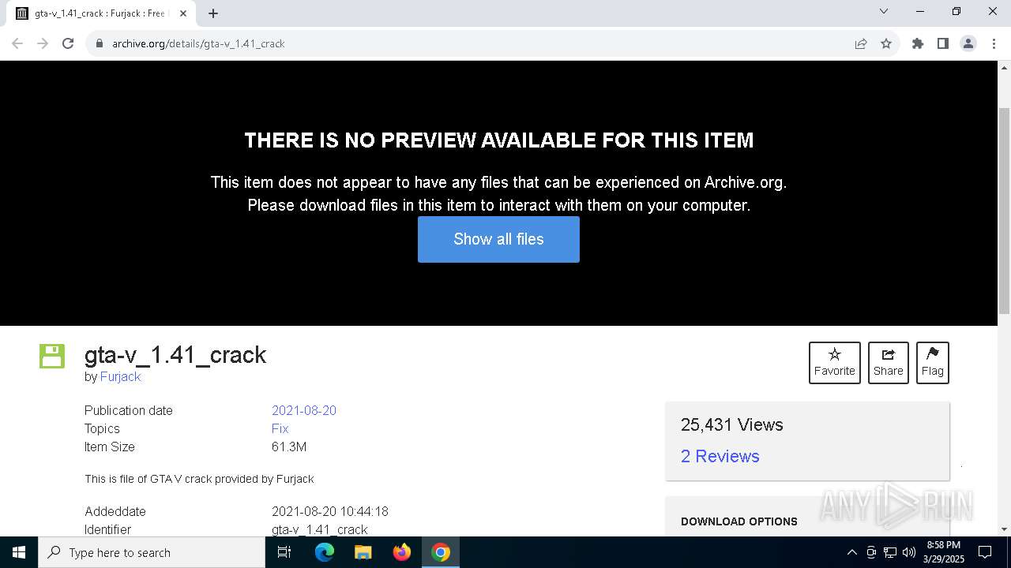Image resolution: width=1011 pixels, height=568 pixels.
Task: Expand the tab search dropdown
Action: (x=884, y=12)
